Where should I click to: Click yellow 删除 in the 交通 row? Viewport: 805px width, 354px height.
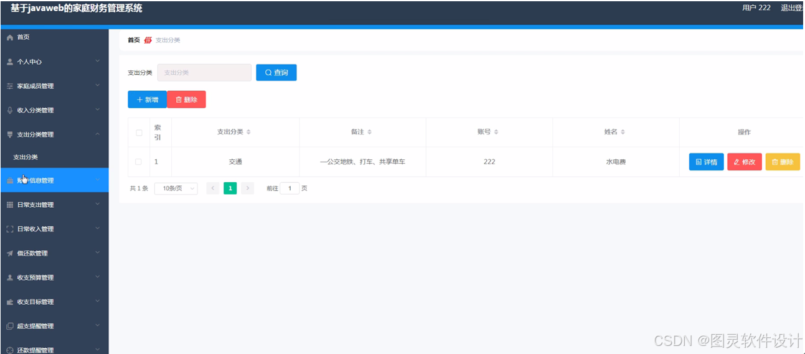tap(783, 162)
